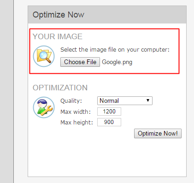
Task: Click the Optimize Now! button
Action: (158, 133)
